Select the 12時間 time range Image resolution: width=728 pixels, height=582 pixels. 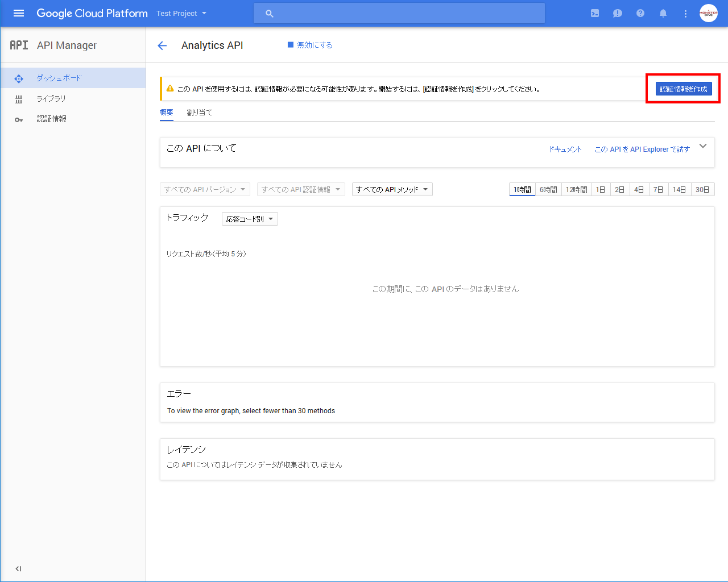[x=576, y=189]
